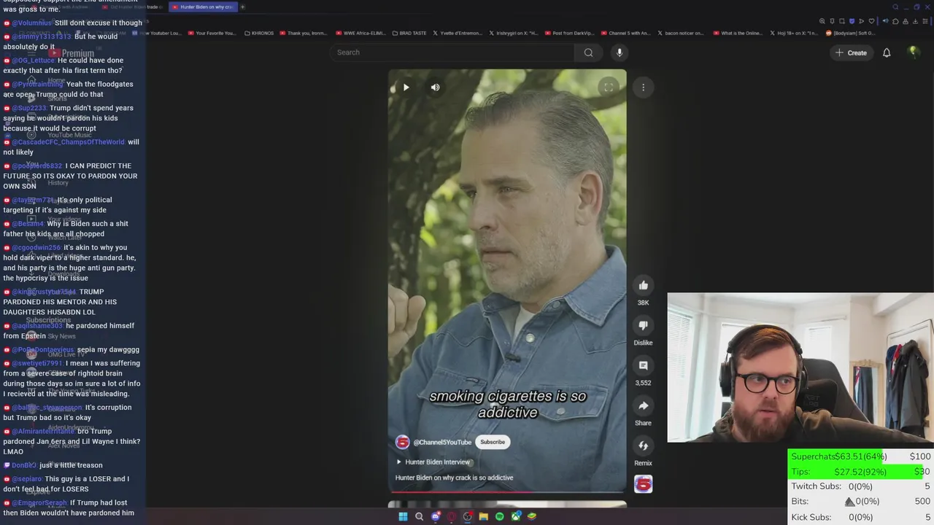Open the three-dot more options menu

click(x=643, y=87)
